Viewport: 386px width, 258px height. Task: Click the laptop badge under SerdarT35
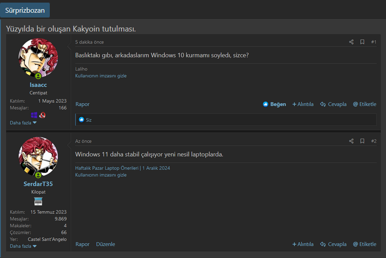pyautogui.click(x=38, y=202)
